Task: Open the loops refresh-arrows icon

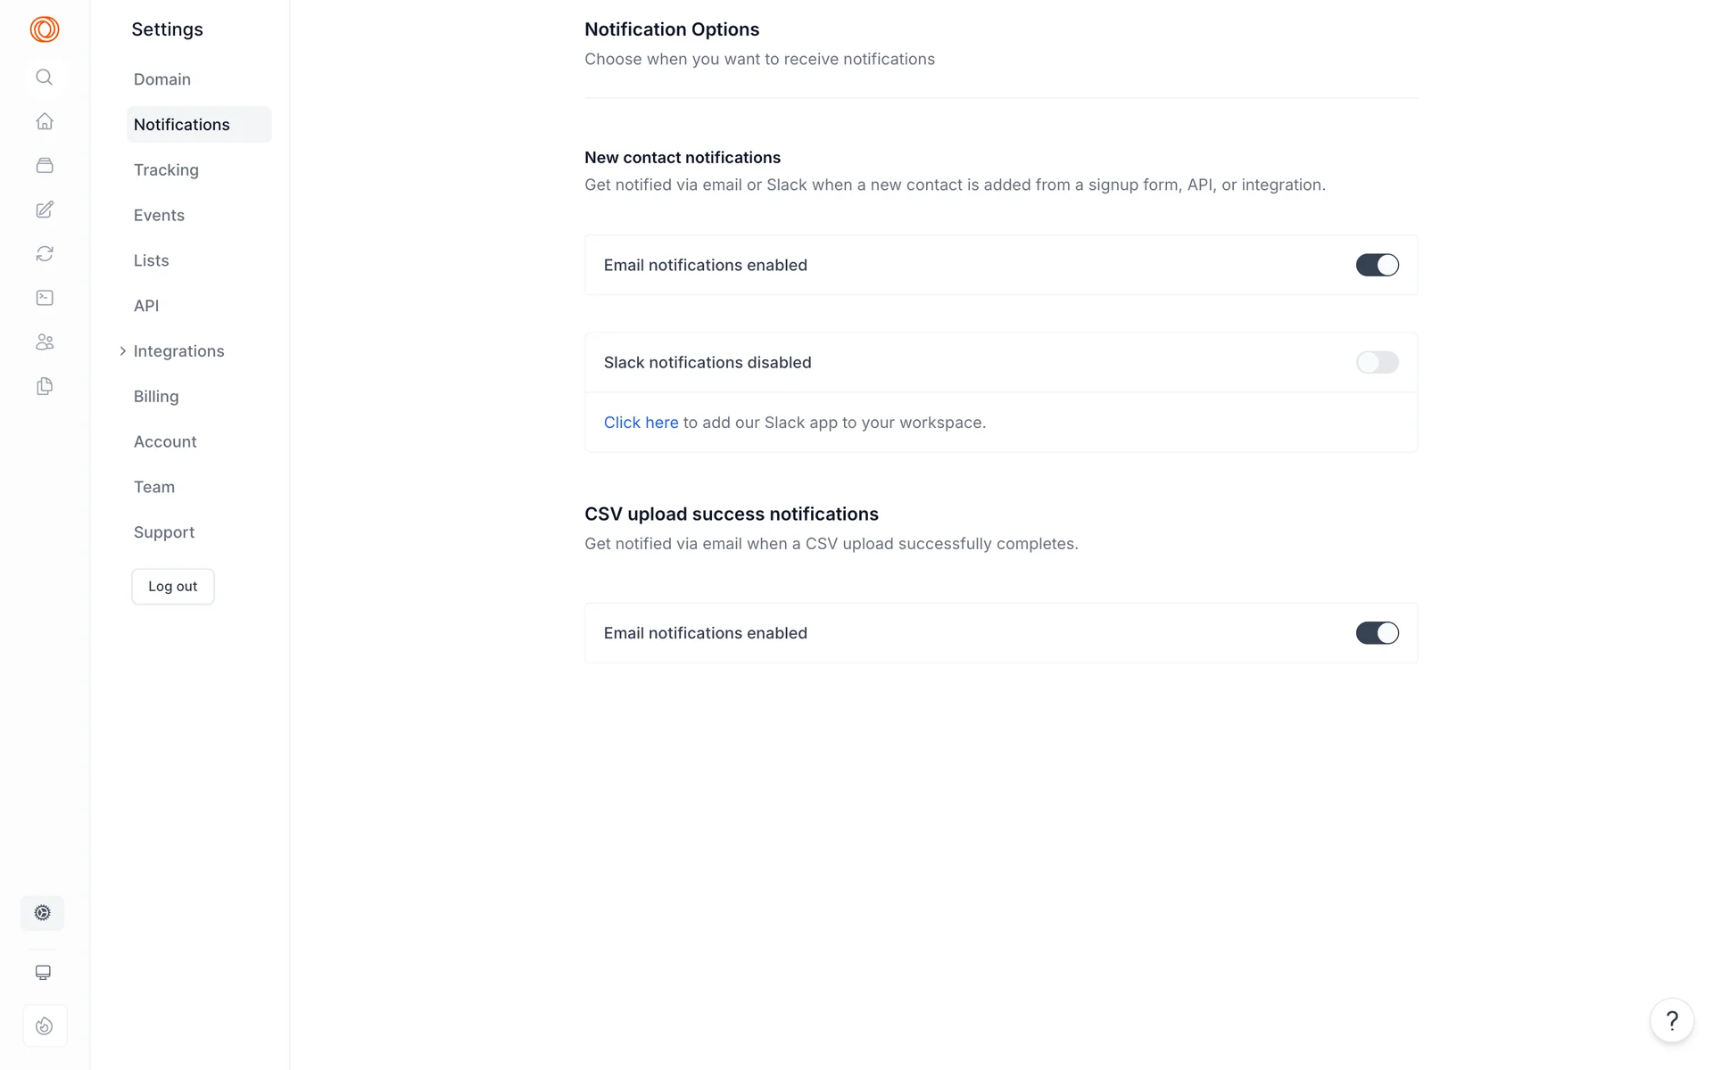Action: (x=45, y=254)
